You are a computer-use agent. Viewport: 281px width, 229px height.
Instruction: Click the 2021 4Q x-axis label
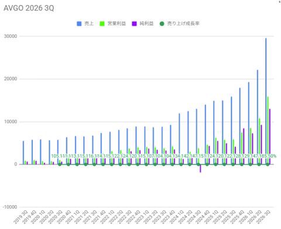(x=99, y=217)
